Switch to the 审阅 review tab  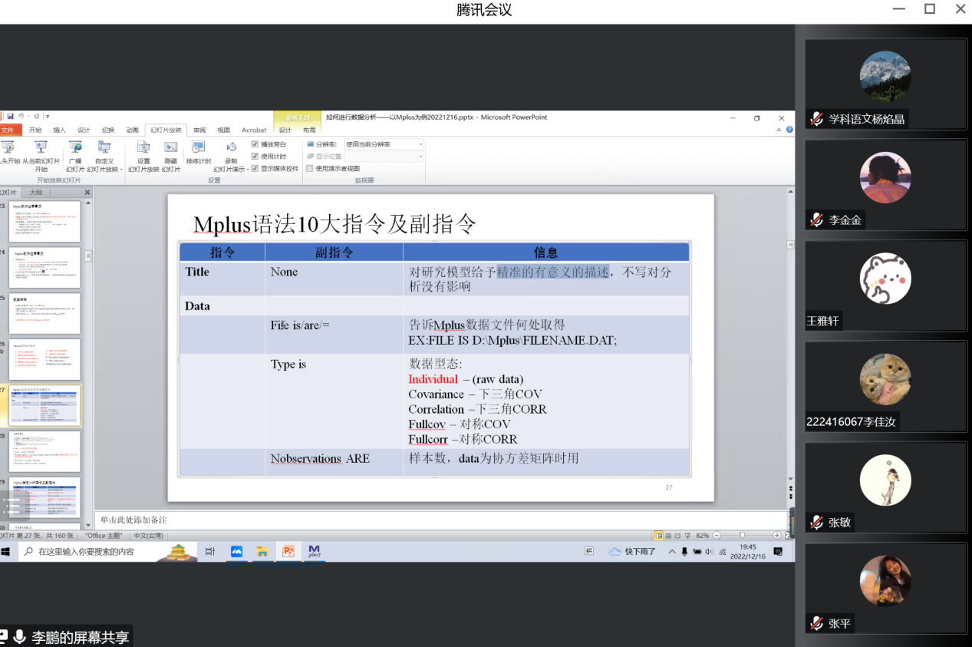(199, 130)
